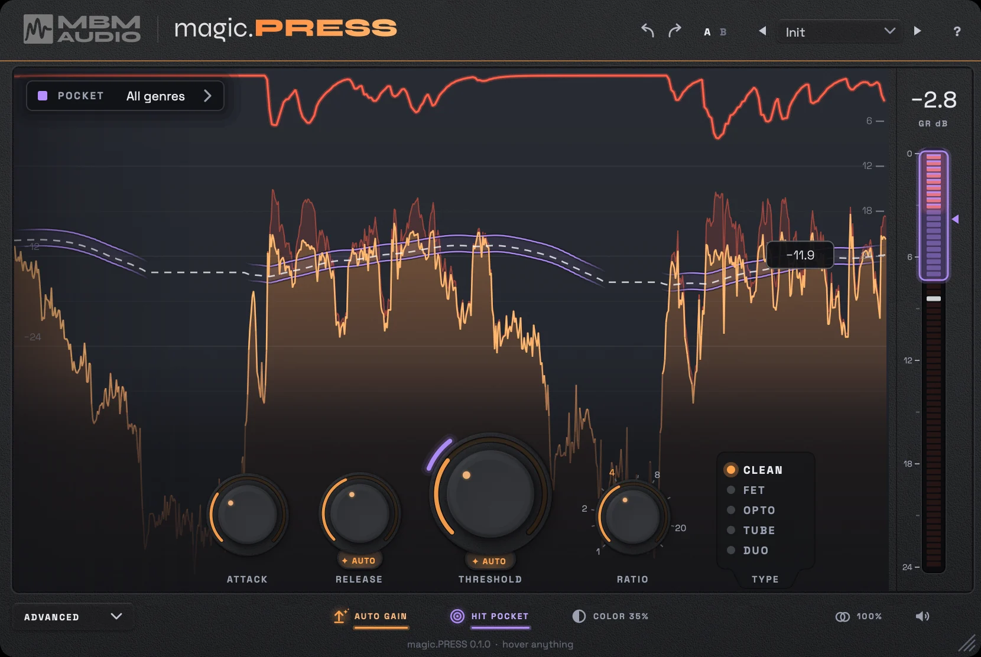Click the ratio 2 scale mark
The height and width of the screenshot is (657, 981).
point(584,509)
